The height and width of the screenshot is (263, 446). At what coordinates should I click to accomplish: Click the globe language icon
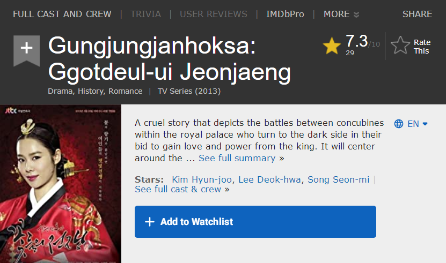pyautogui.click(x=399, y=124)
